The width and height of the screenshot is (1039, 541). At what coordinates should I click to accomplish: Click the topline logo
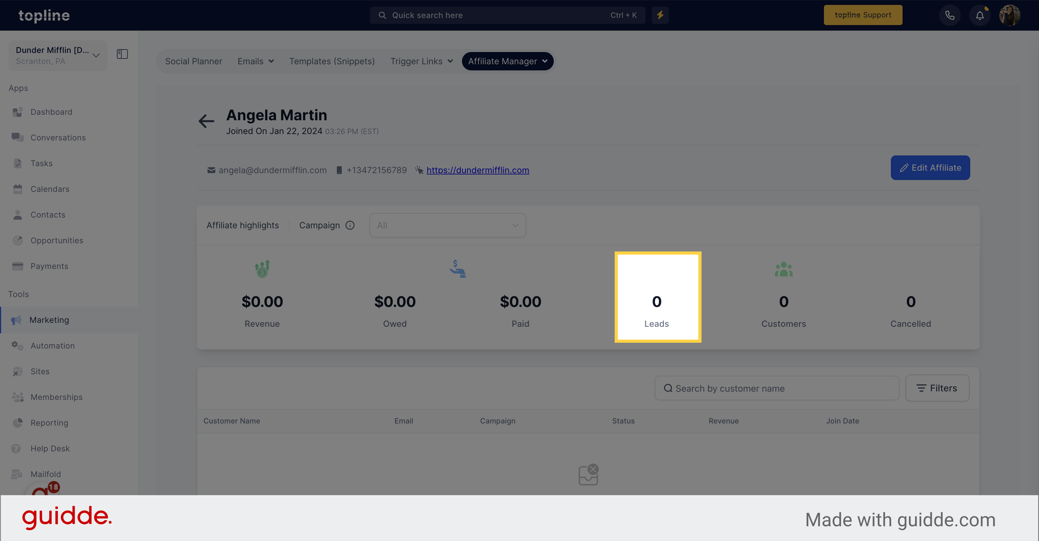44,15
